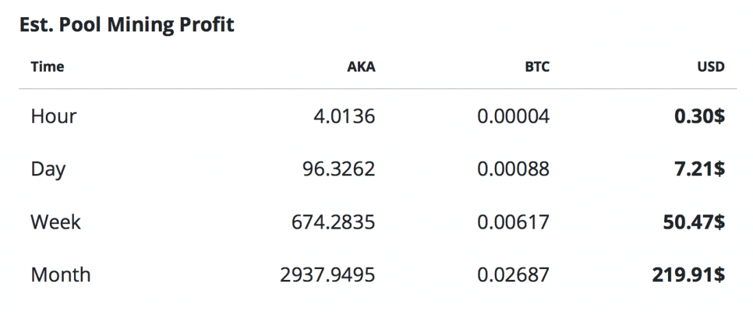Click the monthly AKA value 2937.9495

pos(328,274)
